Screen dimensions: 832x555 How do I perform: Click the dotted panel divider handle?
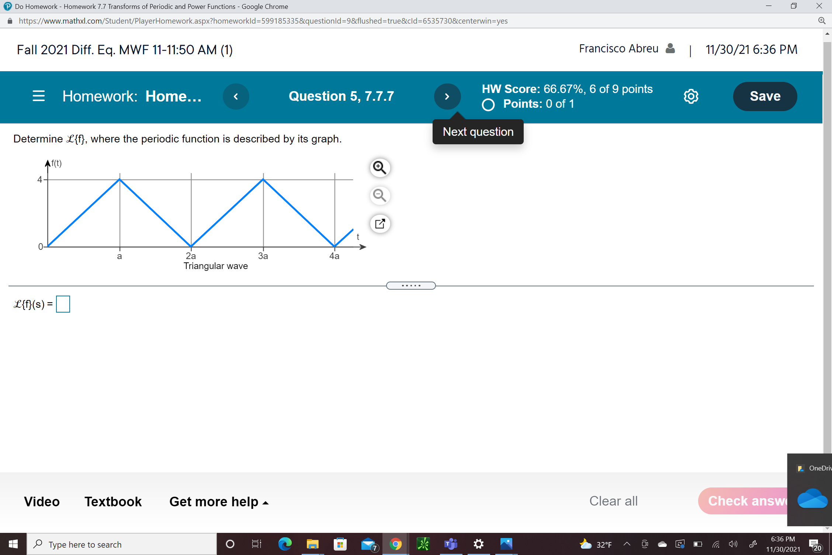click(411, 285)
